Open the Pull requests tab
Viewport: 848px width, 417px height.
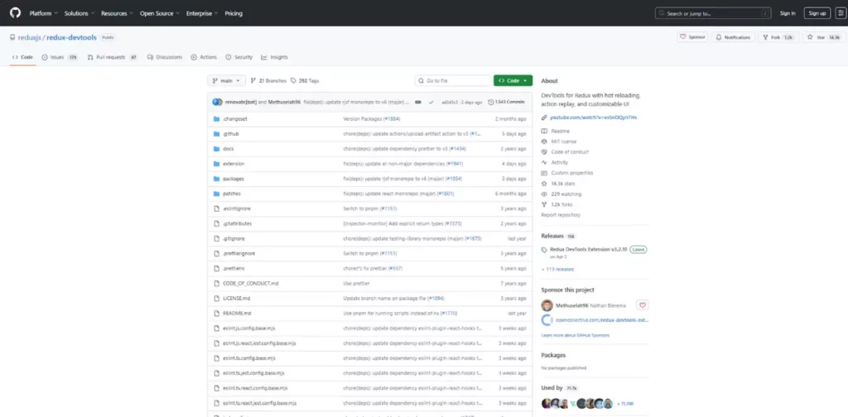(113, 57)
